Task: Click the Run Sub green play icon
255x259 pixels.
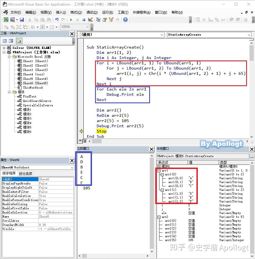Action: click(x=71, y=20)
